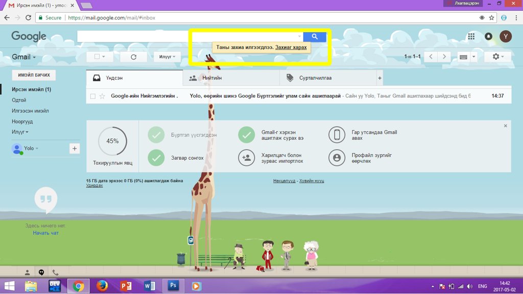Expand the Gmail product dropdown

coord(24,57)
